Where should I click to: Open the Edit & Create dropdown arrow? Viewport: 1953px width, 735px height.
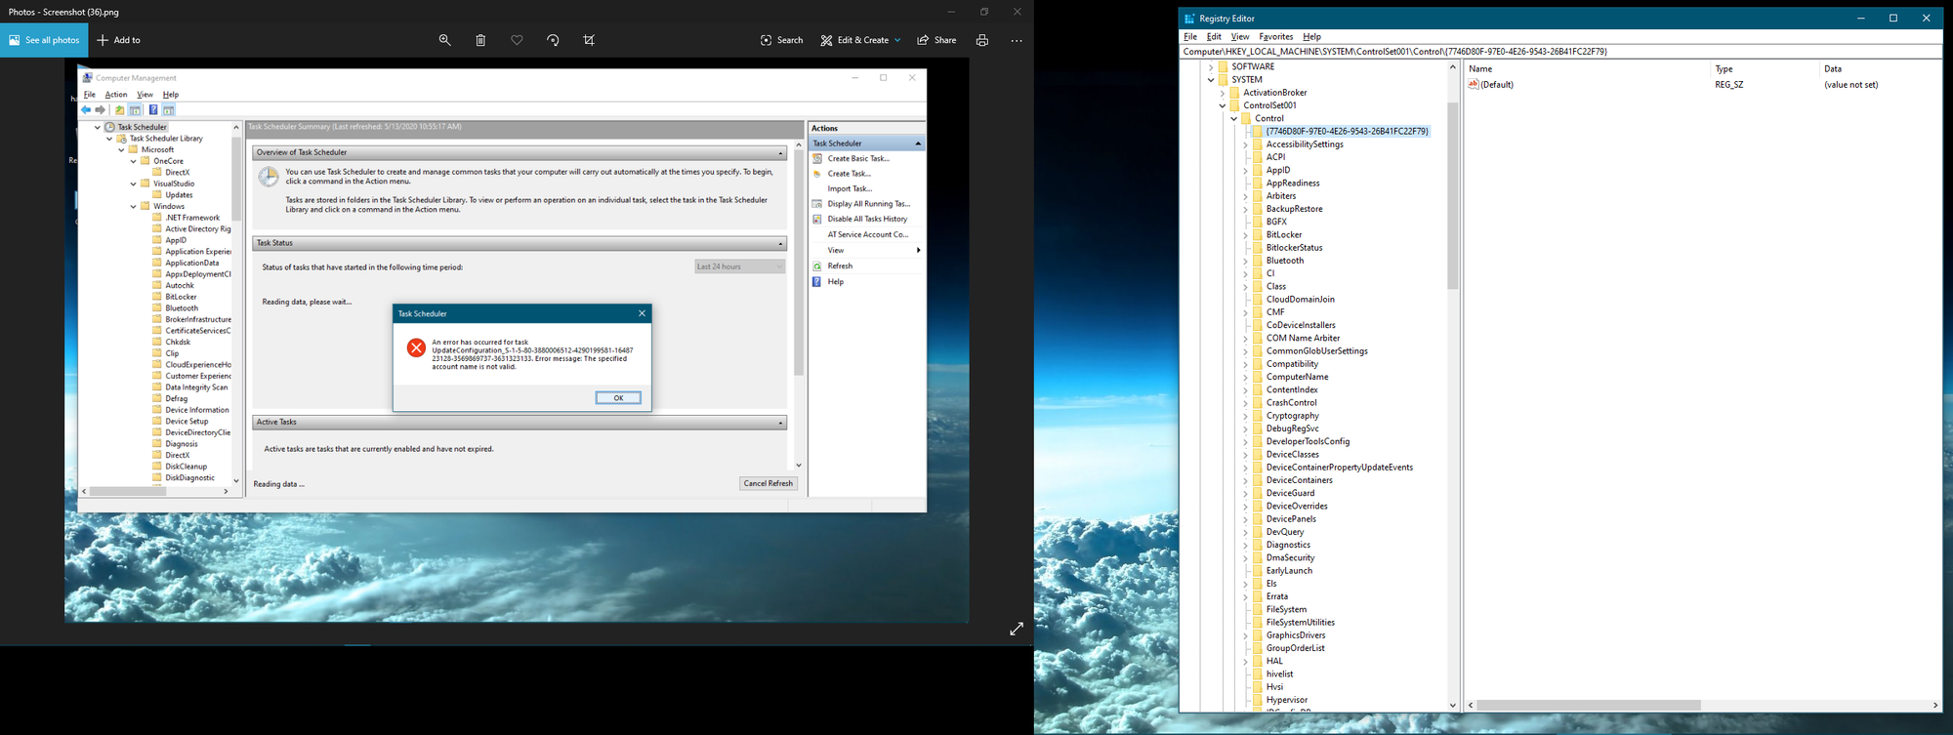[897, 40]
